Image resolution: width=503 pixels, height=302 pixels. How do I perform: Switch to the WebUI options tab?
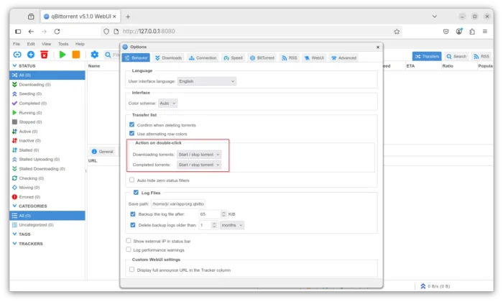[314, 58]
